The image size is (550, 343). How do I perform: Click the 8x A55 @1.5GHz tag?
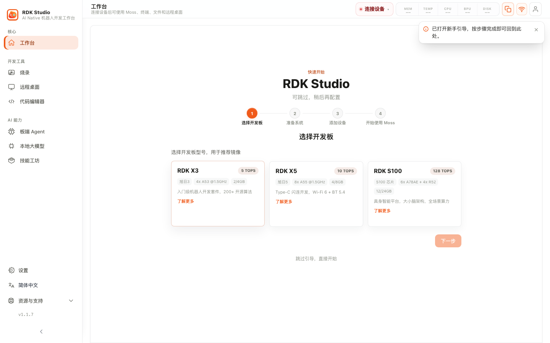(310, 182)
